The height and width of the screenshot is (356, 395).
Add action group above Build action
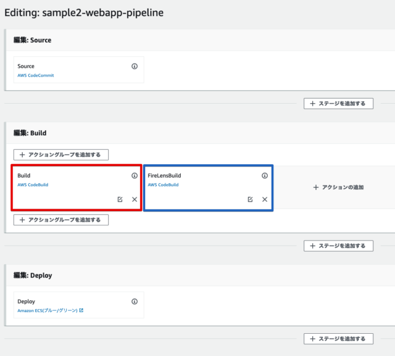(61, 155)
